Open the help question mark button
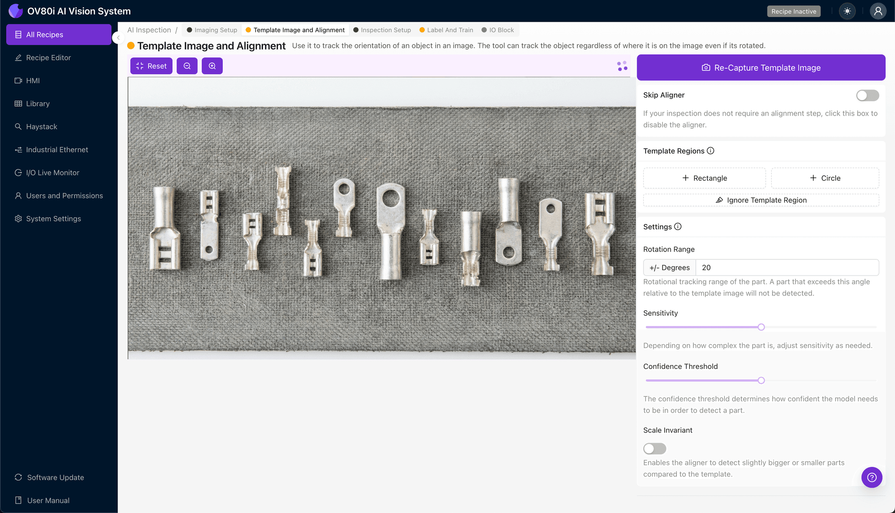Screen dimensions: 895x513 click(871, 477)
